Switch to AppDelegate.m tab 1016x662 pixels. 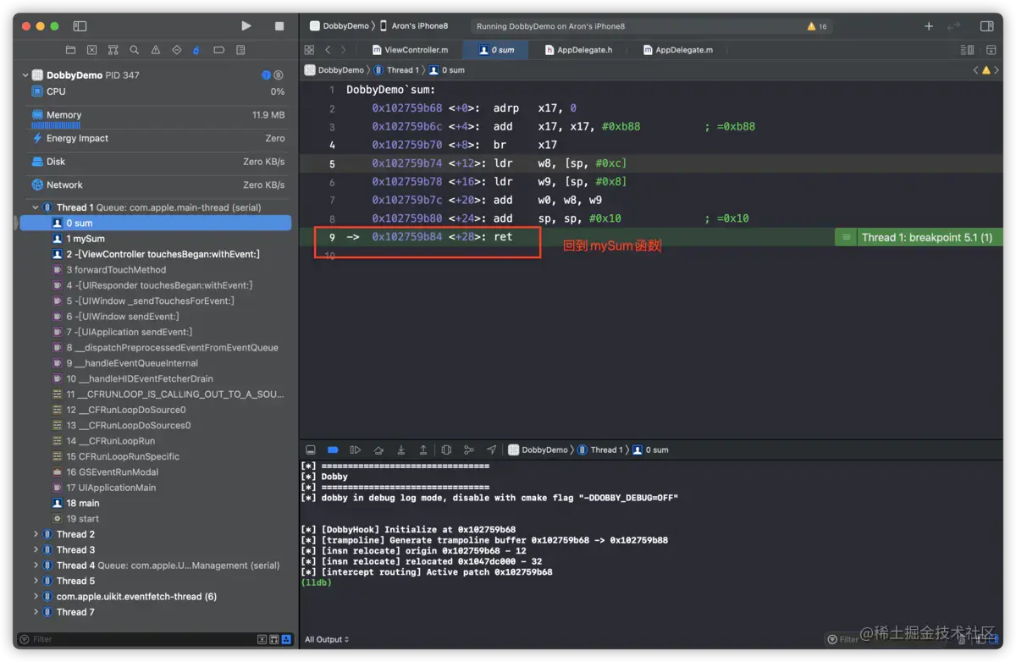point(677,50)
